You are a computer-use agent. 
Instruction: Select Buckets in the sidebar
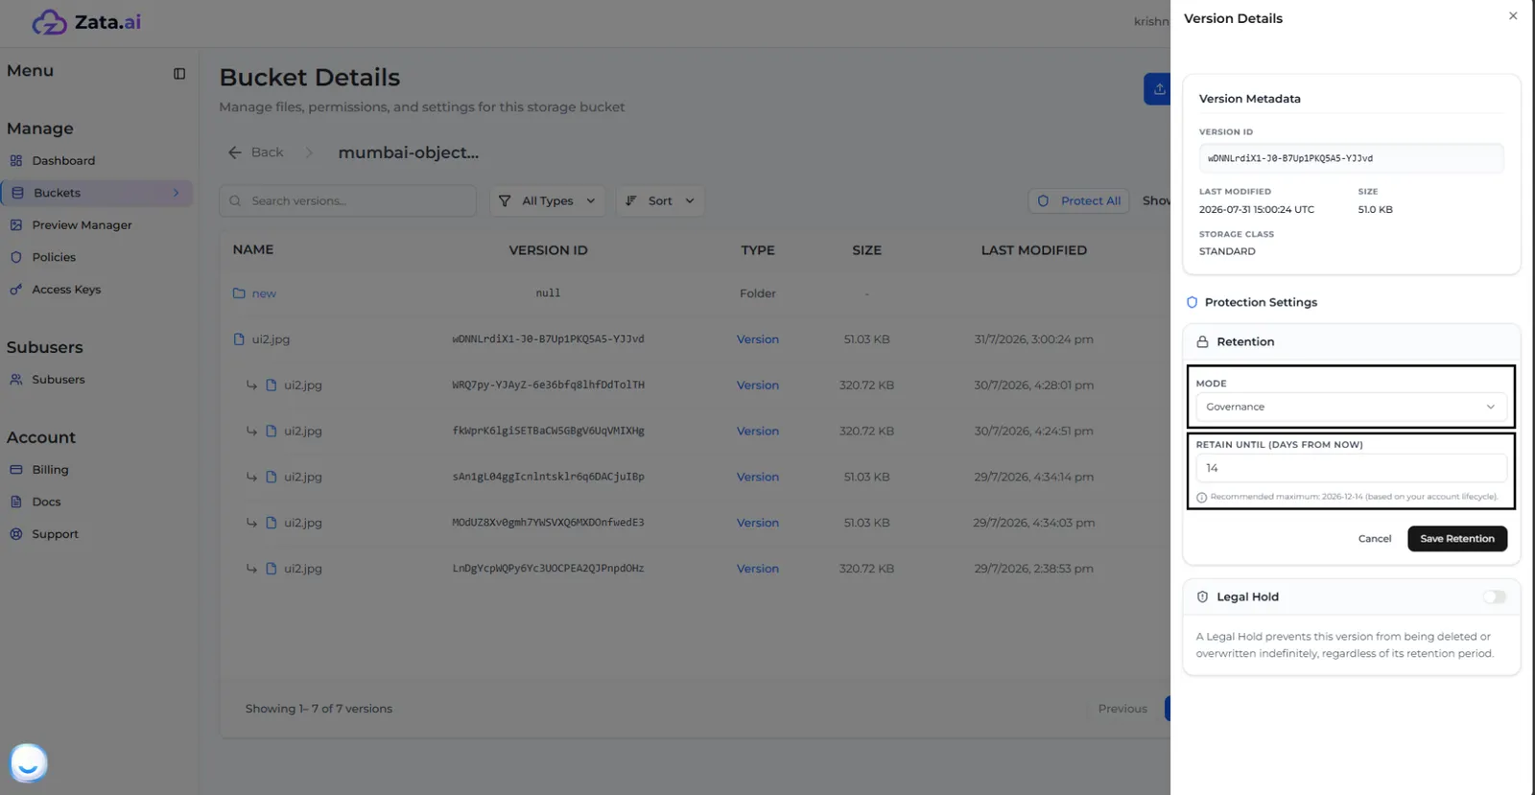coord(96,193)
